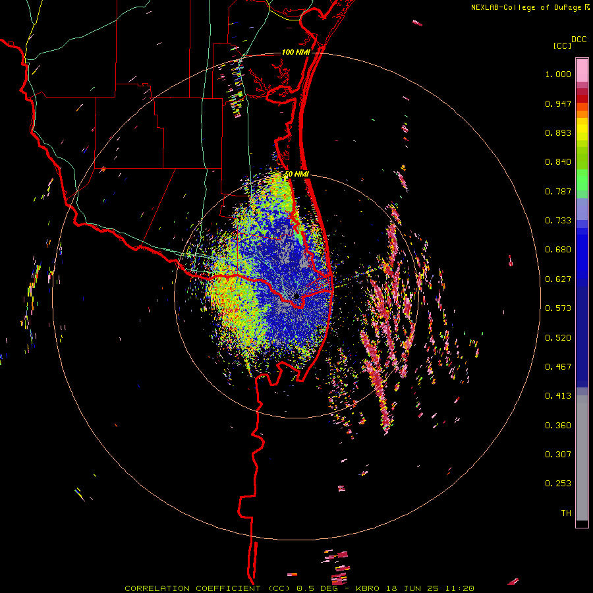Select the 0.253 scale value

(558, 484)
